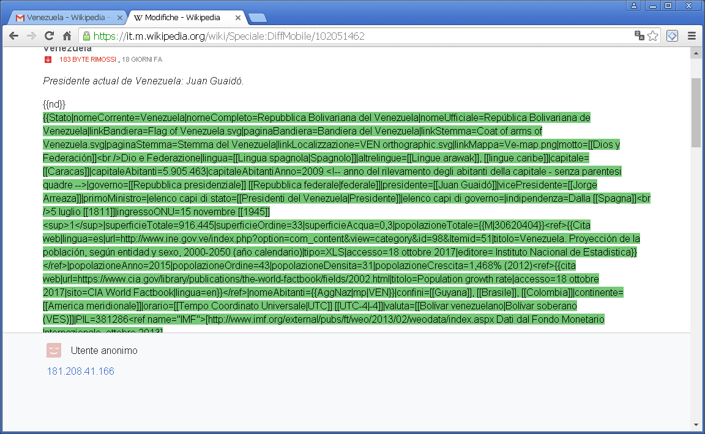View site security via green padlock
The height and width of the screenshot is (434, 705).
point(86,36)
